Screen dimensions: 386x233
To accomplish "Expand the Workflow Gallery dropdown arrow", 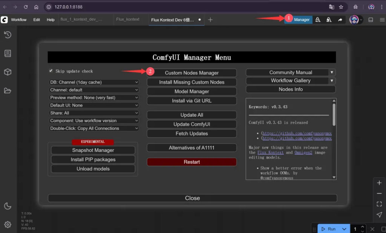I will (x=332, y=80).
